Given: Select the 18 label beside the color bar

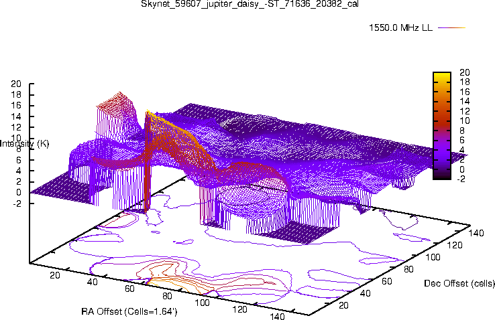Looking at the screenshot, I should (x=465, y=82).
